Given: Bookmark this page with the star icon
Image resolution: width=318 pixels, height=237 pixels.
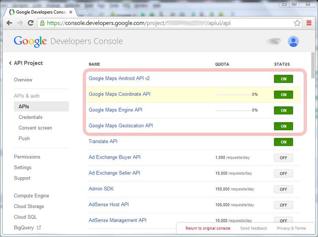Looking at the screenshot, I should coord(297,23).
